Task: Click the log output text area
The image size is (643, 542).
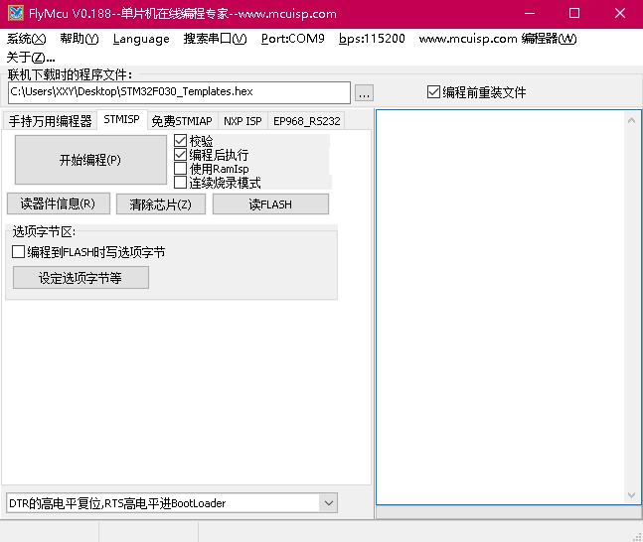Action: click(x=500, y=308)
